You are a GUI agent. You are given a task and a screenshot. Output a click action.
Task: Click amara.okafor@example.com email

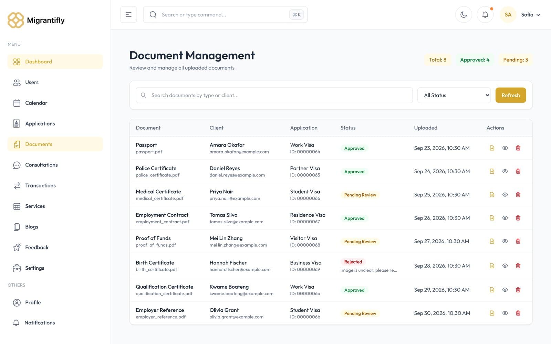[239, 152]
